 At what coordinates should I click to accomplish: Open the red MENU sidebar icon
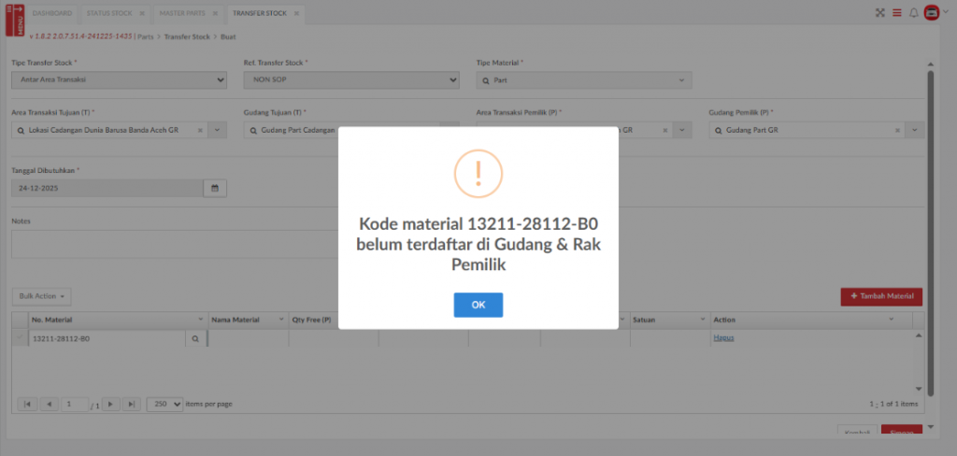point(15,18)
